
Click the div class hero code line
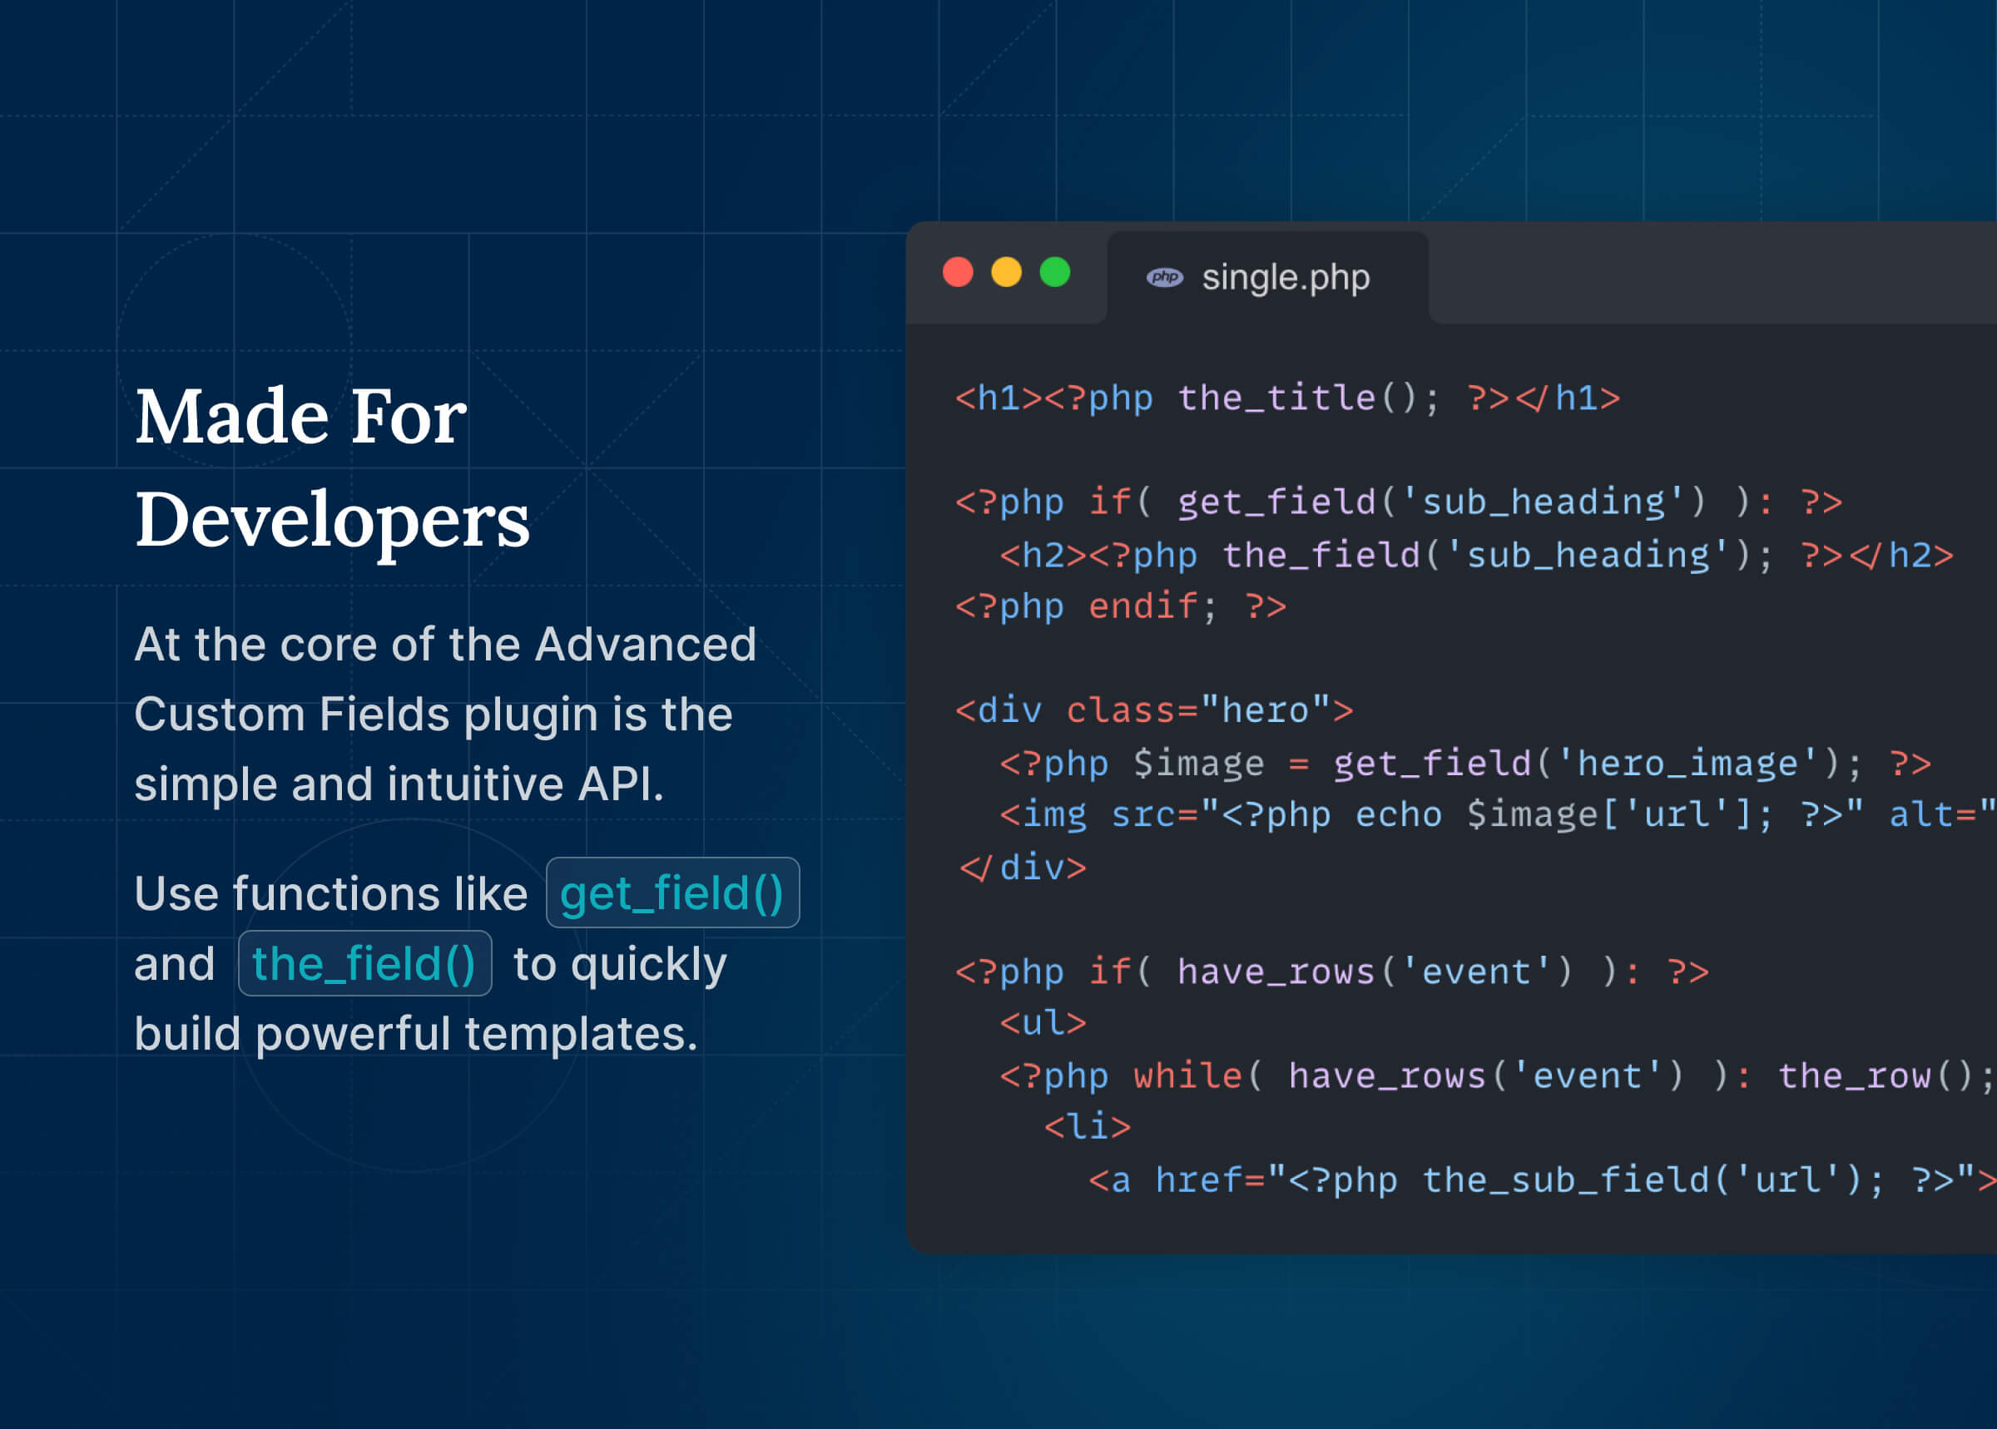coord(1154,711)
